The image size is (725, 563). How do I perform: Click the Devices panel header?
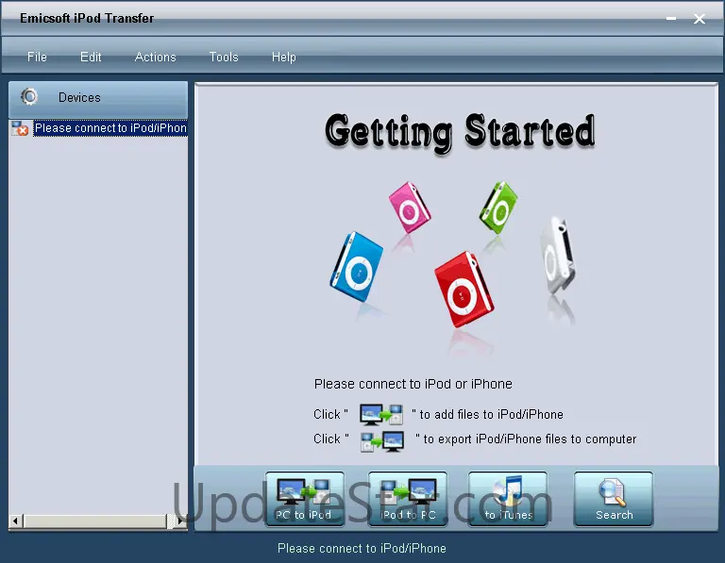coord(98,99)
